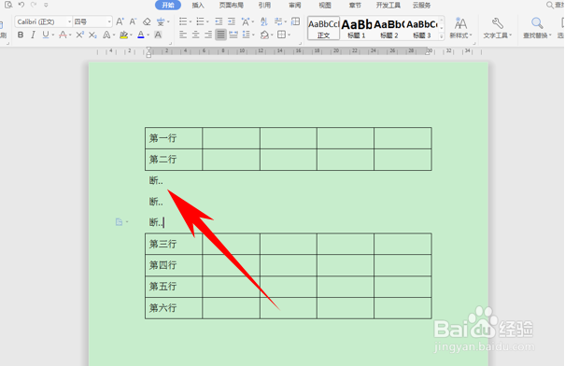
Task: Decrease the paragraph indent
Action: click(x=219, y=21)
